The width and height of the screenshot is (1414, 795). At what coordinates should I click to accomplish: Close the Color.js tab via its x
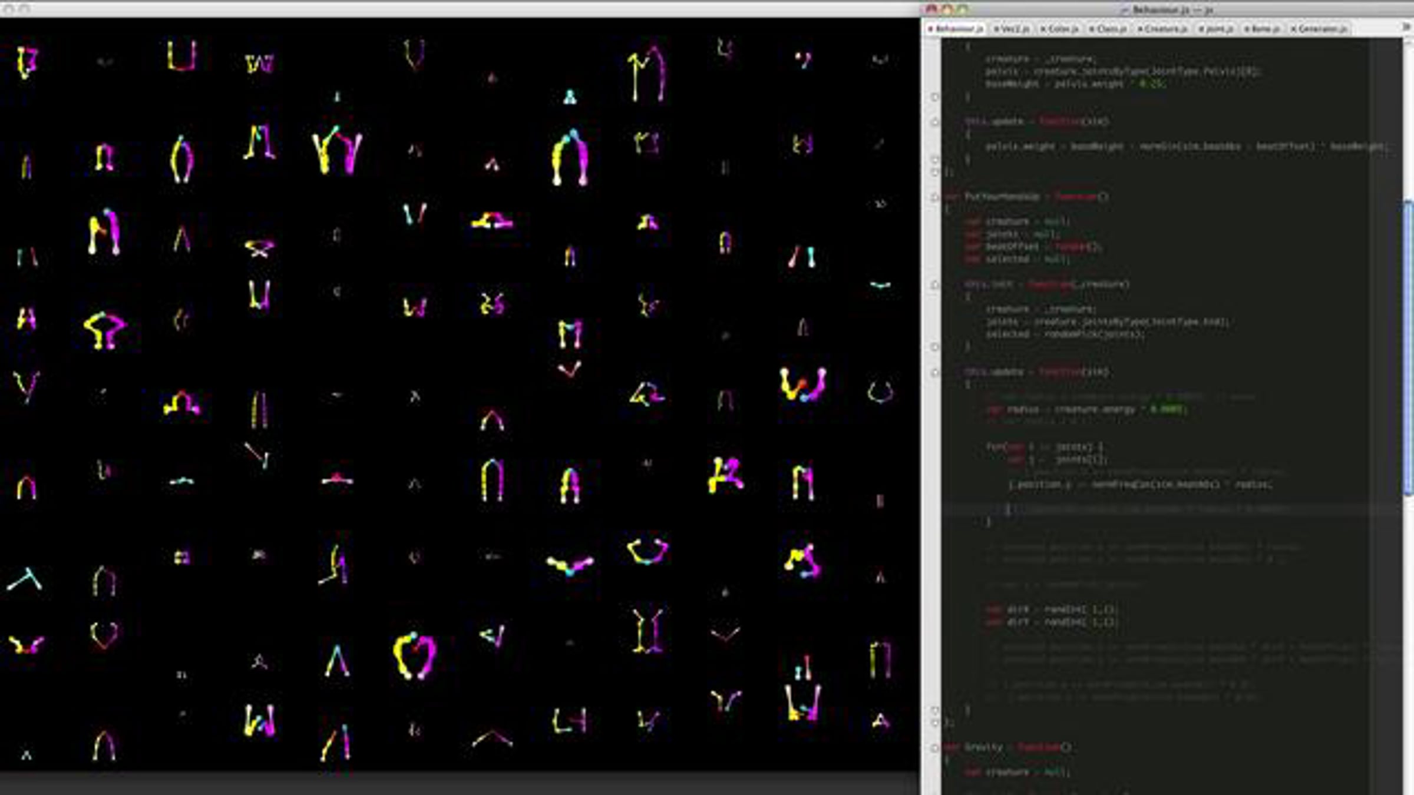[1042, 29]
